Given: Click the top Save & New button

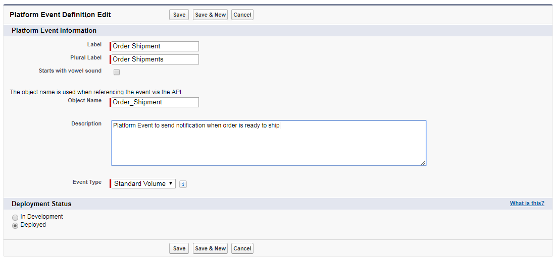Looking at the screenshot, I should point(210,15).
